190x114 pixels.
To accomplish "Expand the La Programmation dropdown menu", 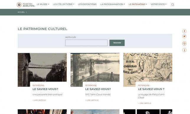I will (x=112, y=4).
